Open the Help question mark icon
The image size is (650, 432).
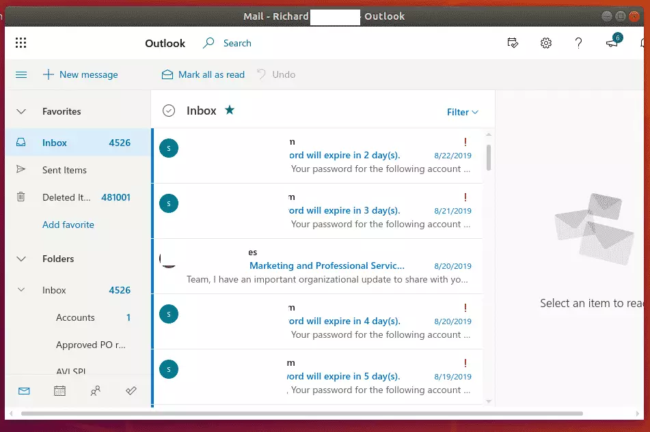(578, 42)
